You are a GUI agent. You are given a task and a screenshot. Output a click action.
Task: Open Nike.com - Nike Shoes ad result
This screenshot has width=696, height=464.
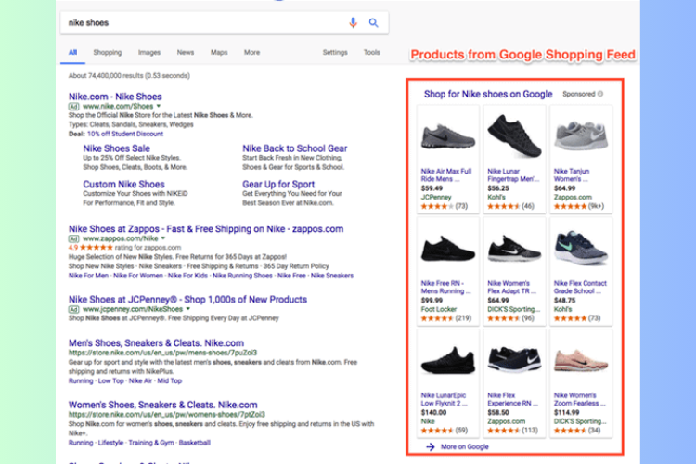pos(115,97)
